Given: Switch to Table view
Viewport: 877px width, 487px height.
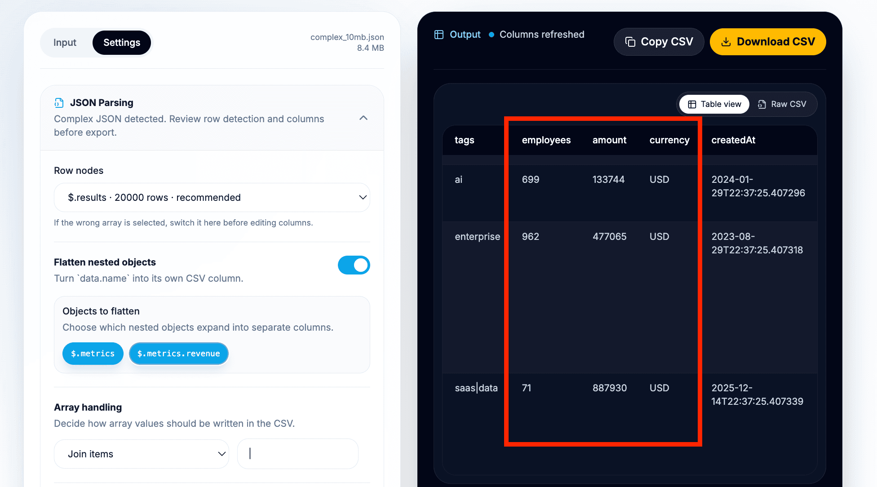Looking at the screenshot, I should point(714,104).
